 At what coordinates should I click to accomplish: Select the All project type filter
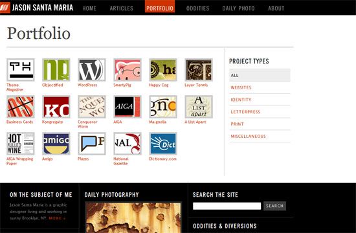260,75
